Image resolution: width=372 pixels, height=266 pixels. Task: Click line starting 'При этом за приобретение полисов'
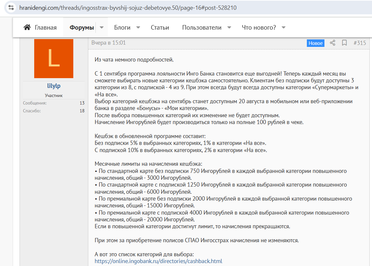(197, 240)
